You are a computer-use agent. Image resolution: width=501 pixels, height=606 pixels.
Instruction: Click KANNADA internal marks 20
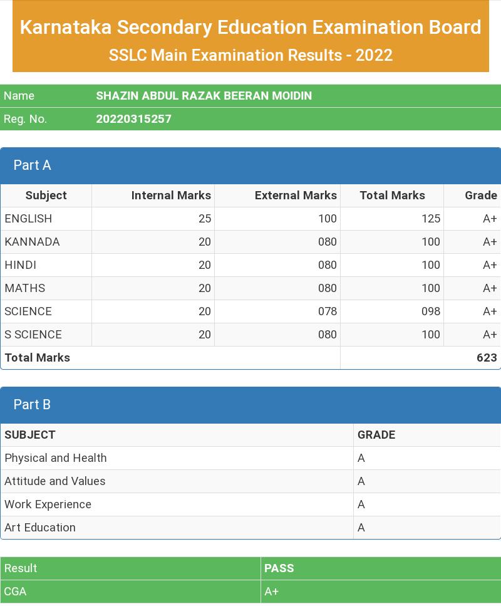(205, 242)
